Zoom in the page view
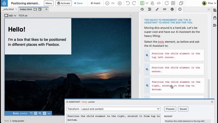The image size is (218, 123). click(x=120, y=3)
